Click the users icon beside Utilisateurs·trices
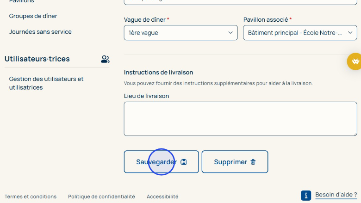Image resolution: width=361 pixels, height=203 pixels. pos(105,59)
